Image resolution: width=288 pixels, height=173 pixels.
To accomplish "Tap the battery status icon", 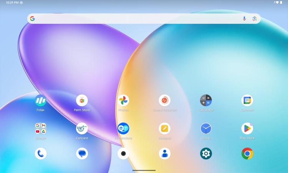I will point(281,3).
